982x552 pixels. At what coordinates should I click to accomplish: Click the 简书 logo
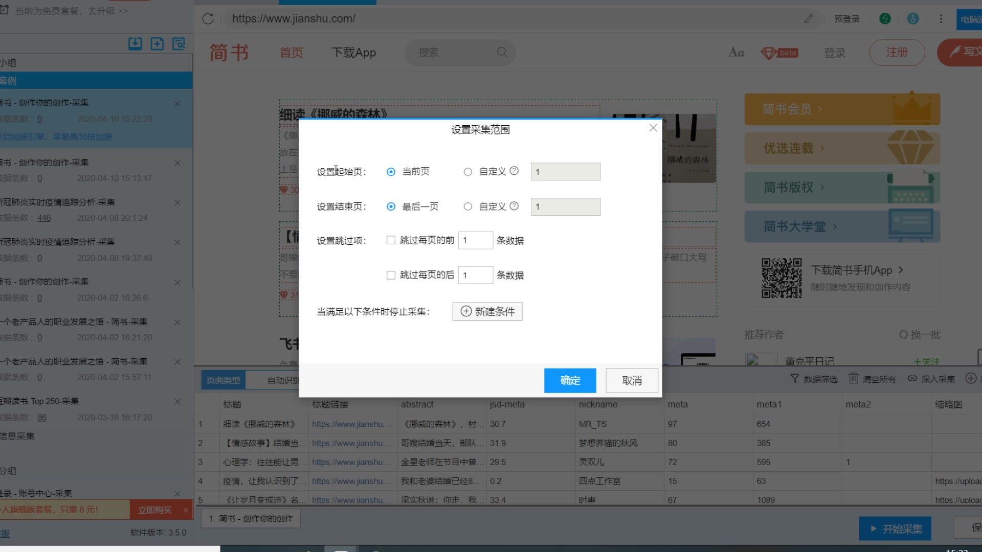[x=229, y=52]
